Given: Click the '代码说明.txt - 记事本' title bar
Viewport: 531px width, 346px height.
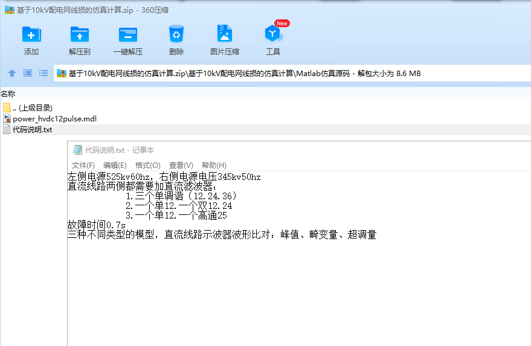Looking at the screenshot, I should [299, 150].
